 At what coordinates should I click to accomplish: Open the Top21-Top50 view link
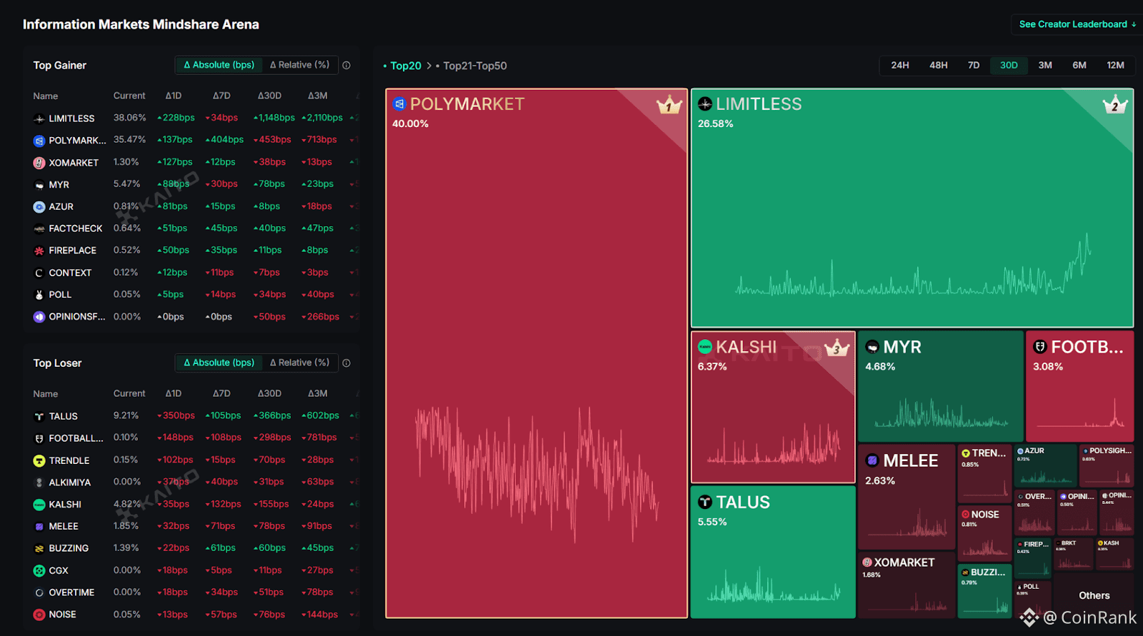point(474,66)
